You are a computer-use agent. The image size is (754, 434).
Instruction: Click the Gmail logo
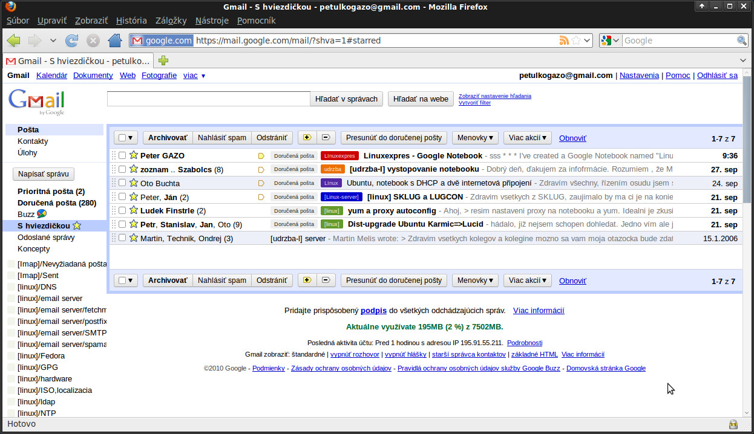pyautogui.click(x=36, y=102)
